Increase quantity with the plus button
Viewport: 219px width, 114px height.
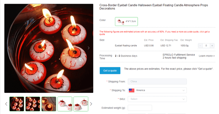point(212,45)
